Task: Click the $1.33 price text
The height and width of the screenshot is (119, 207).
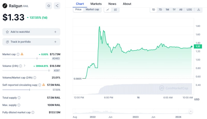Action: coord(13,17)
